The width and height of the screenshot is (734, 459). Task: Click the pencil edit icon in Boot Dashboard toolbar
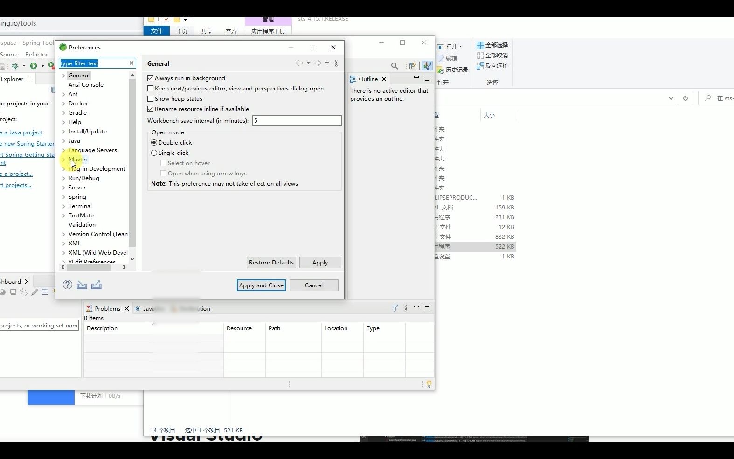[35, 292]
